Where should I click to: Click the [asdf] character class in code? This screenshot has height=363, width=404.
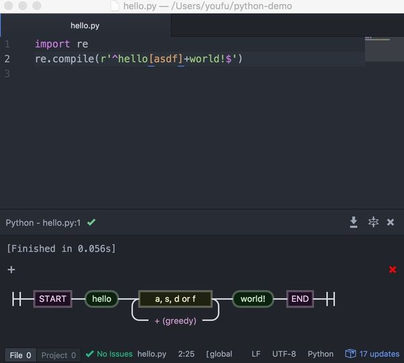166,59
